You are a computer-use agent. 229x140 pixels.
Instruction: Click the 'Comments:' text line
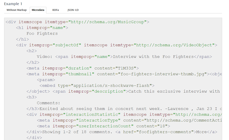tap(49, 103)
